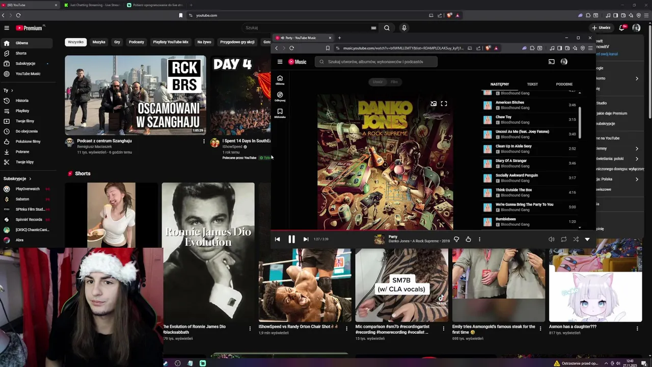Open Polubione filmy in YouTube sidebar

pyautogui.click(x=28, y=141)
